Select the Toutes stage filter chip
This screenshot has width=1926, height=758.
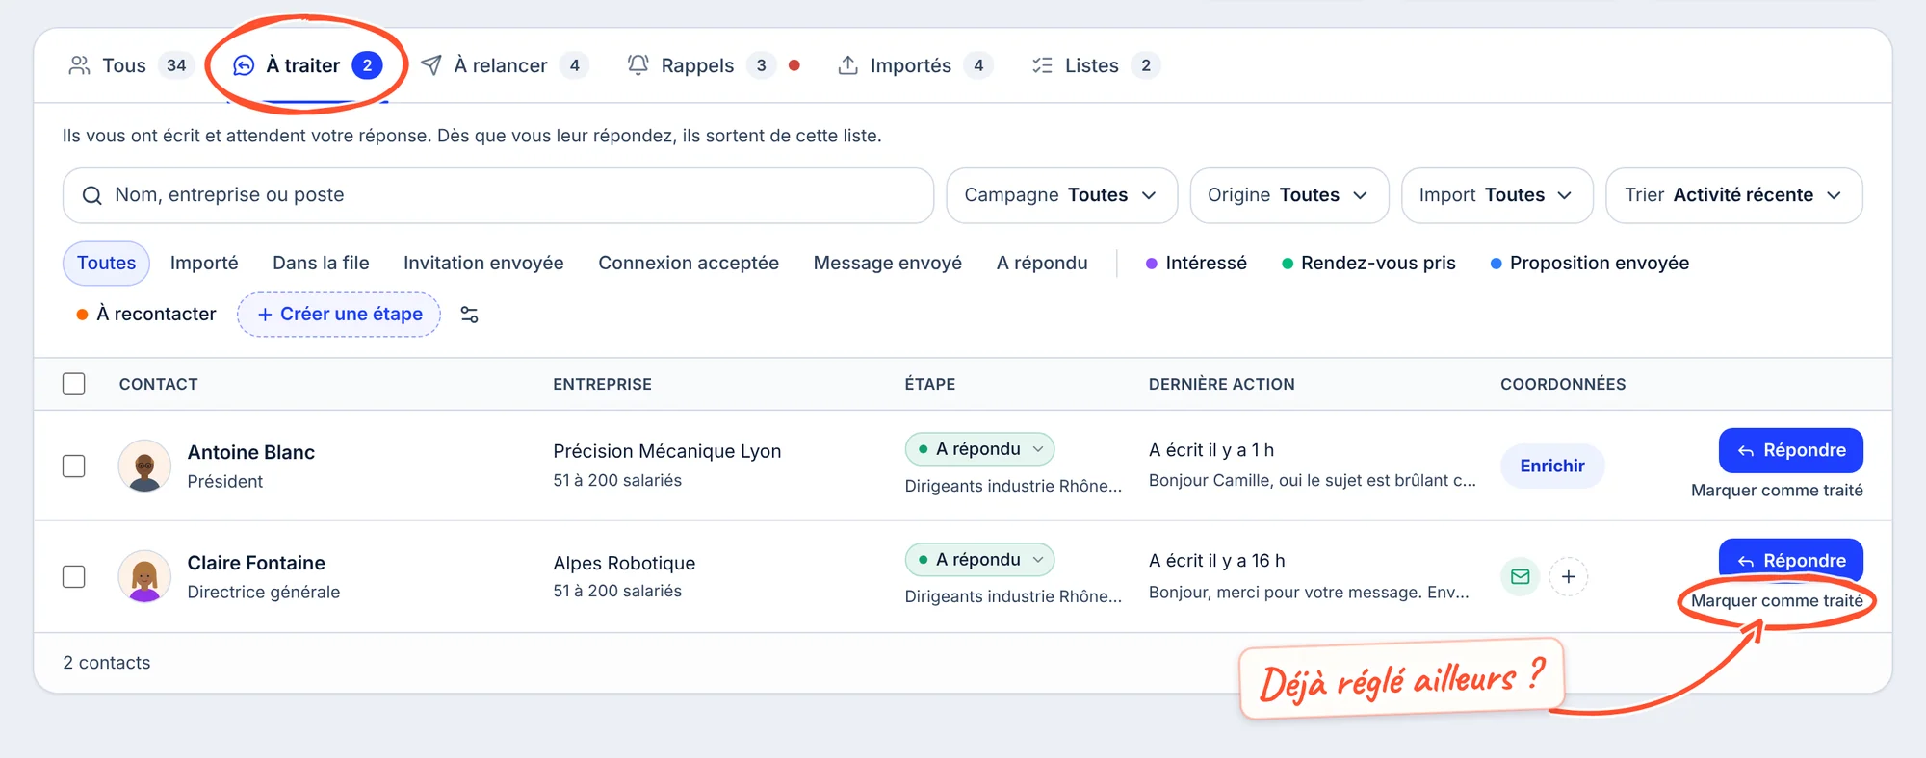106,264
